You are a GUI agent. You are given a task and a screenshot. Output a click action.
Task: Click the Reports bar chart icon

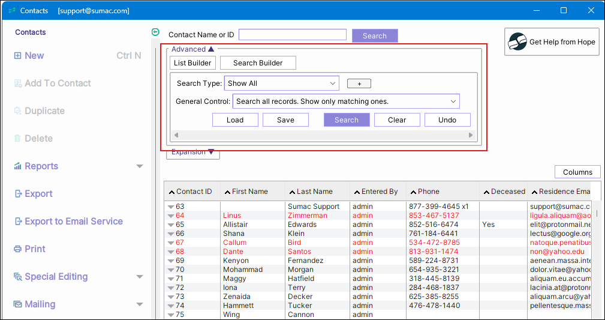tap(17, 166)
